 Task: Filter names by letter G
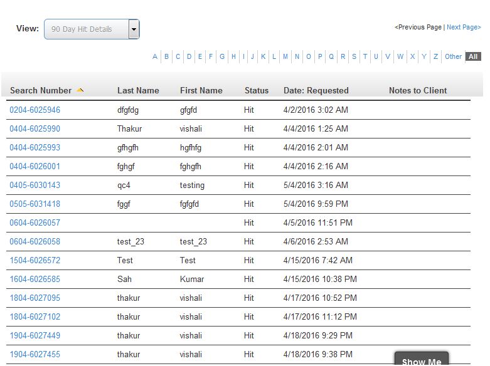pos(222,56)
